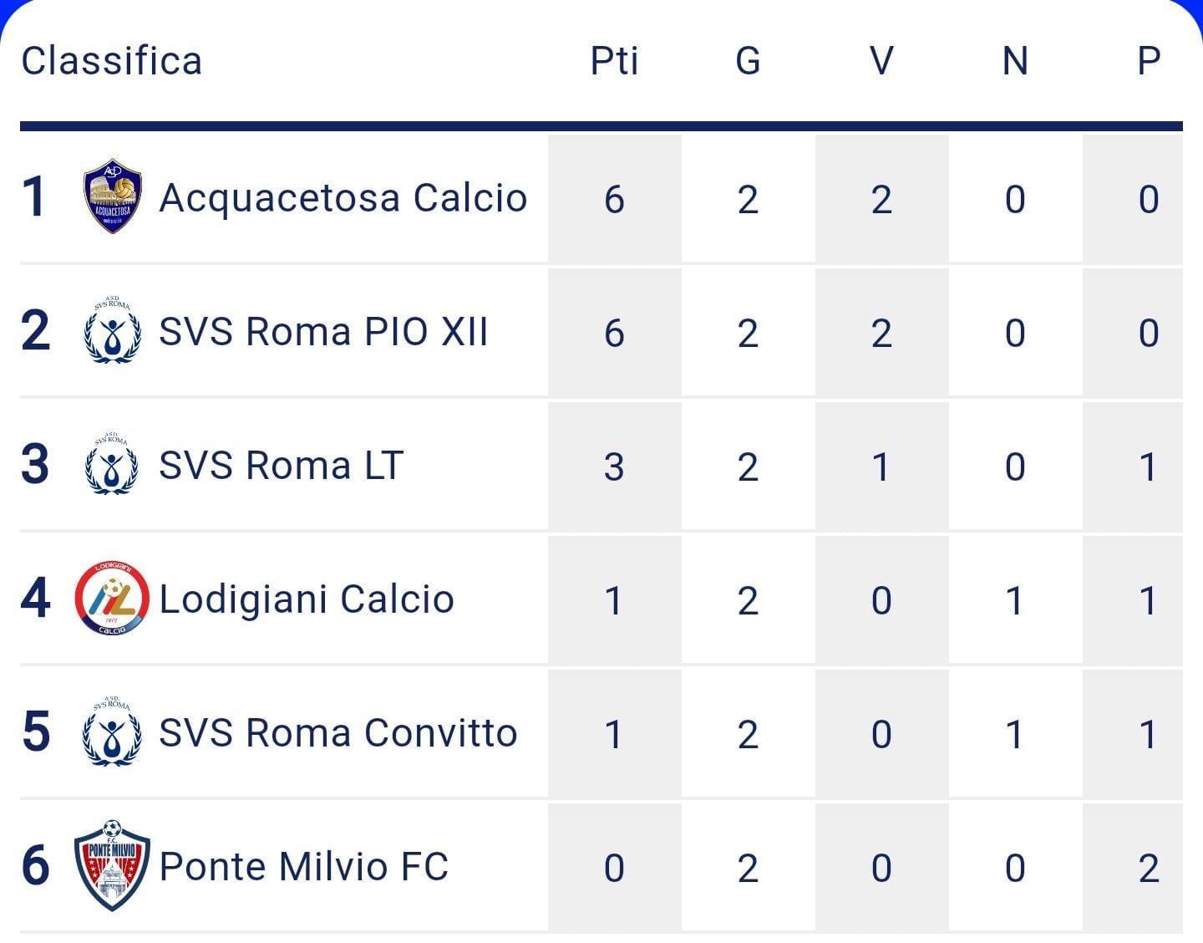This screenshot has width=1203, height=943.
Task: Click the SVS Roma PIO XII logo
Action: pyautogui.click(x=112, y=331)
